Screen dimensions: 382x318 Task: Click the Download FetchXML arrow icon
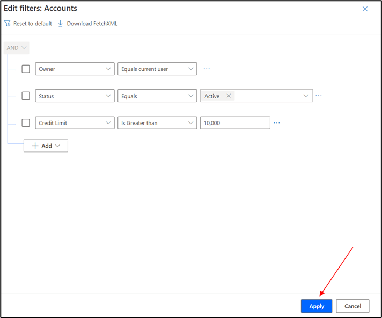(x=61, y=24)
